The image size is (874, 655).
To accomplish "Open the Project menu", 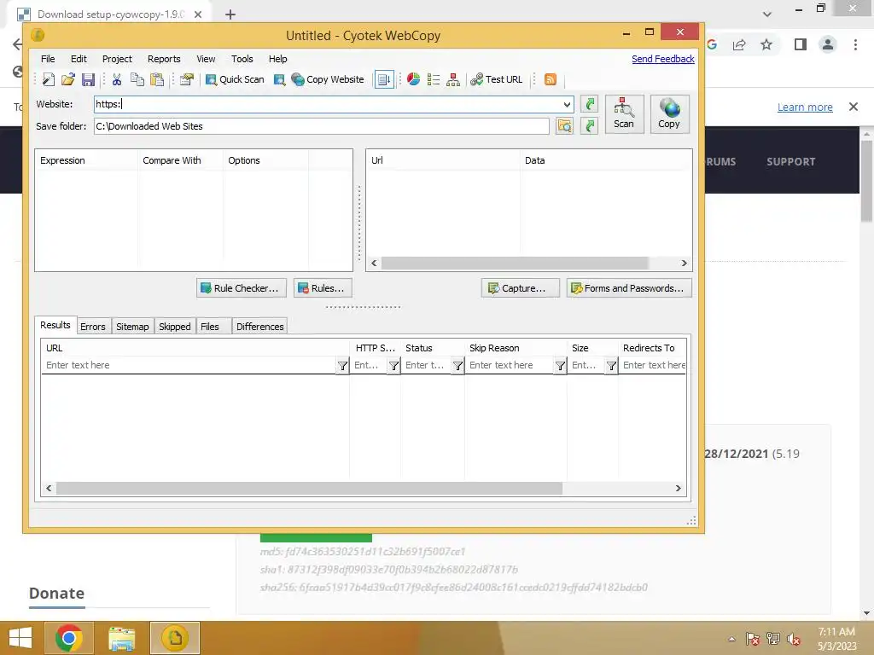I will click(x=117, y=59).
